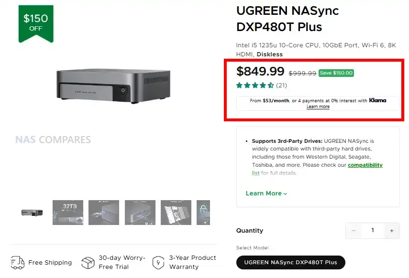Expand the Learn More chevron
Screen dimensions: 409x278
[x=286, y=193]
